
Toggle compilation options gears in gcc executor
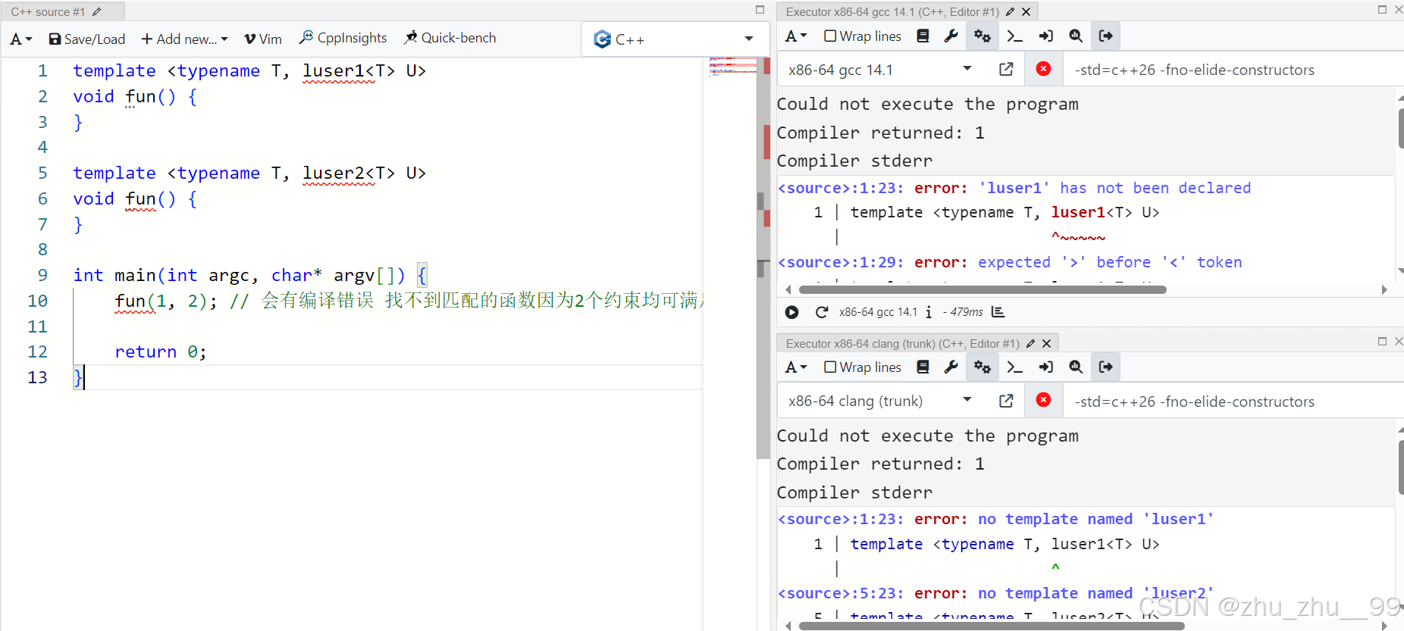coord(982,36)
